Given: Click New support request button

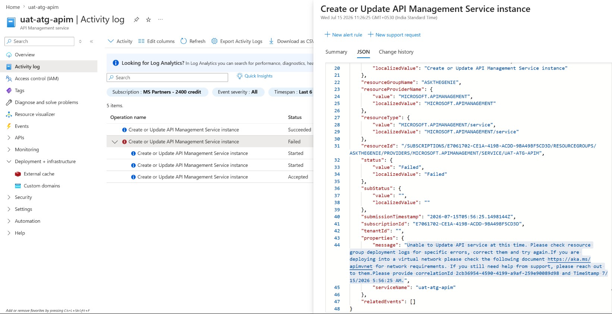Looking at the screenshot, I should (x=394, y=35).
